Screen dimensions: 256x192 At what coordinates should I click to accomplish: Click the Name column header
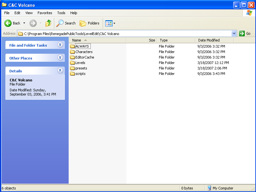[x=77, y=40]
